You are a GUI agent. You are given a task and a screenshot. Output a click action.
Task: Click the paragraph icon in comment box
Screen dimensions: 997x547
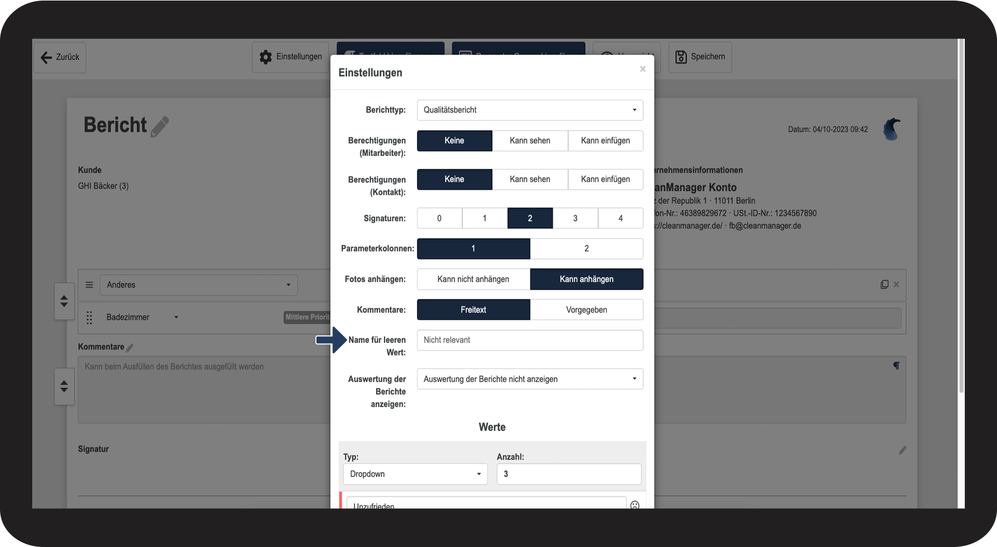tap(896, 366)
